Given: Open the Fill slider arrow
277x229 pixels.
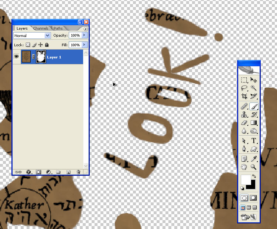Looking at the screenshot, I should (x=84, y=45).
